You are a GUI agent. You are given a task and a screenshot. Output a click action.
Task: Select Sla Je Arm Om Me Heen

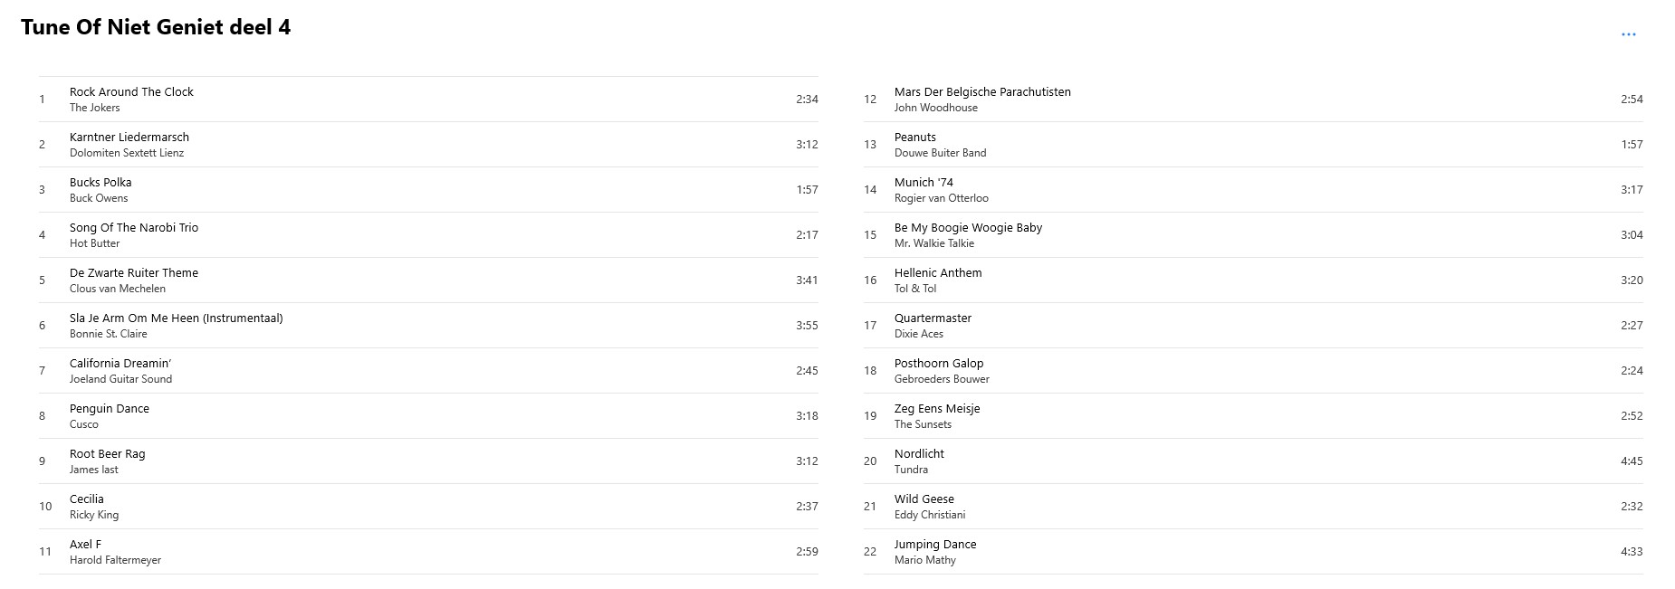pos(428,326)
